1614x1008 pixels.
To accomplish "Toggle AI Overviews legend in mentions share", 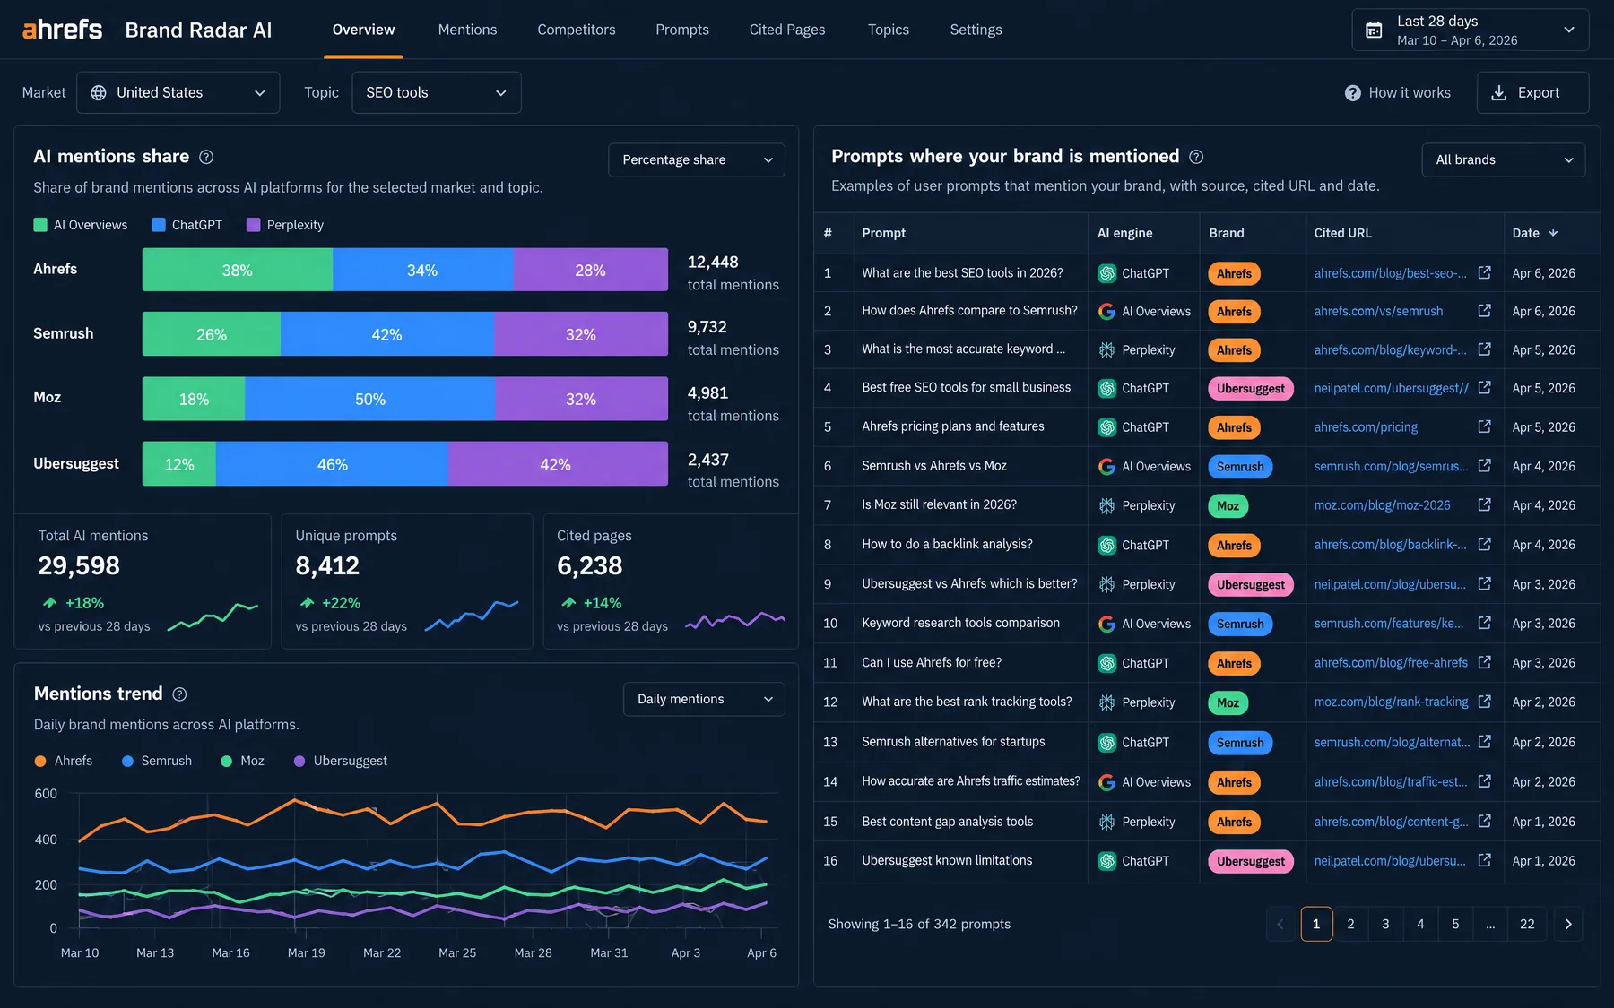I will pyautogui.click(x=81, y=225).
